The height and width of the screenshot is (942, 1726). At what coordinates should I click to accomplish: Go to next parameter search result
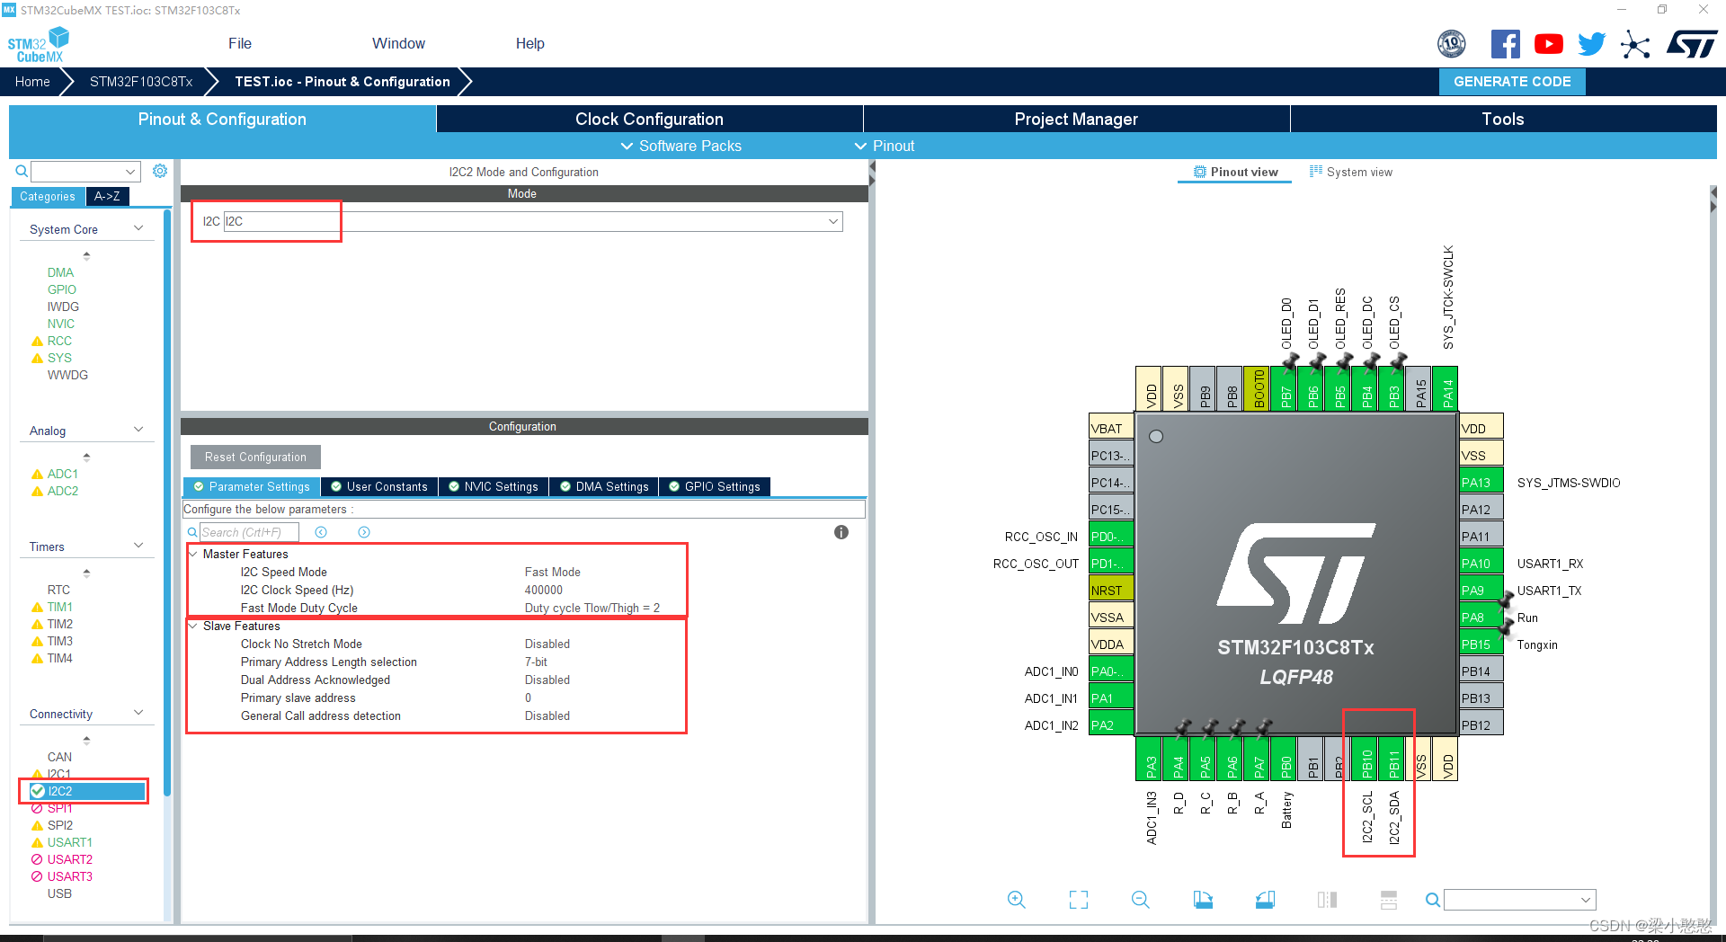[x=364, y=532]
